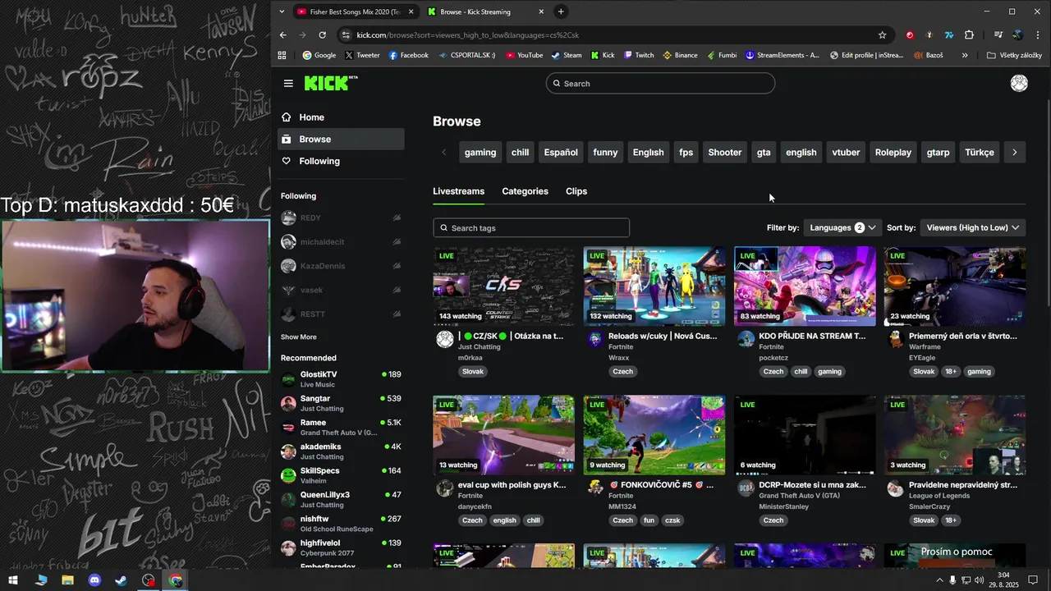
Task: Open michaldecit in the following list
Action: pos(341,242)
